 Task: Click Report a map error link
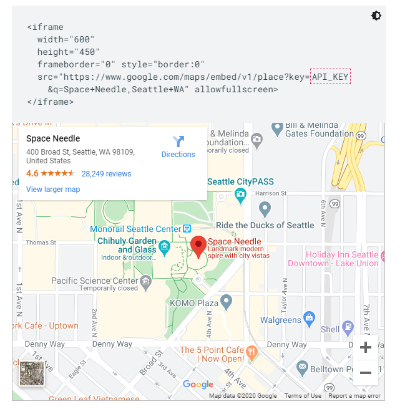(354, 396)
